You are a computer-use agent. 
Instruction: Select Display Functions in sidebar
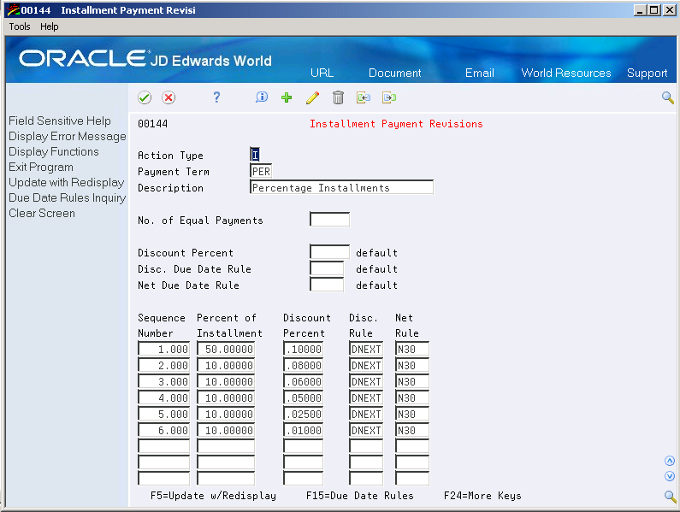[54, 152]
